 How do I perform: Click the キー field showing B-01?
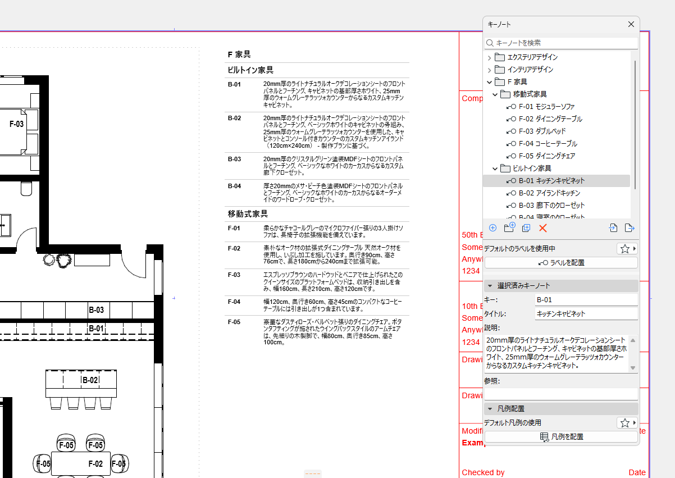click(586, 300)
